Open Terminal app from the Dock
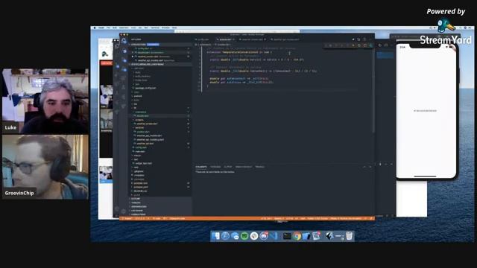 pos(287,236)
